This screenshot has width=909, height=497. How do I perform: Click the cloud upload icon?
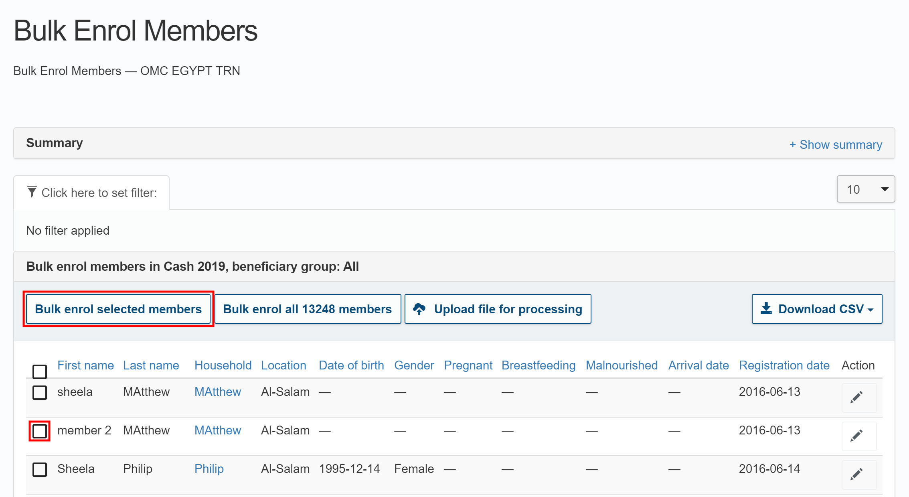coord(419,309)
